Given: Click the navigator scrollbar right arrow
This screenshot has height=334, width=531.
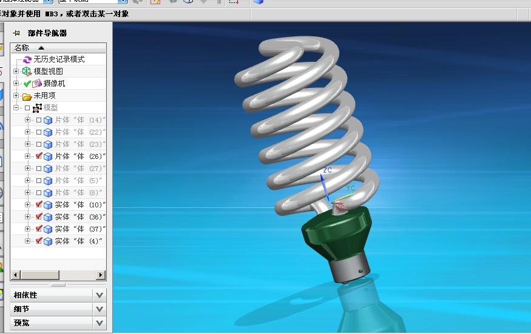Looking at the screenshot, I should pyautogui.click(x=101, y=275).
